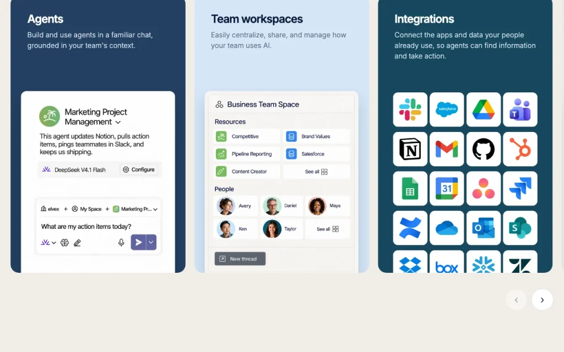The width and height of the screenshot is (564, 352).
Task: Select Daniel in the People list
Action: 281,206
